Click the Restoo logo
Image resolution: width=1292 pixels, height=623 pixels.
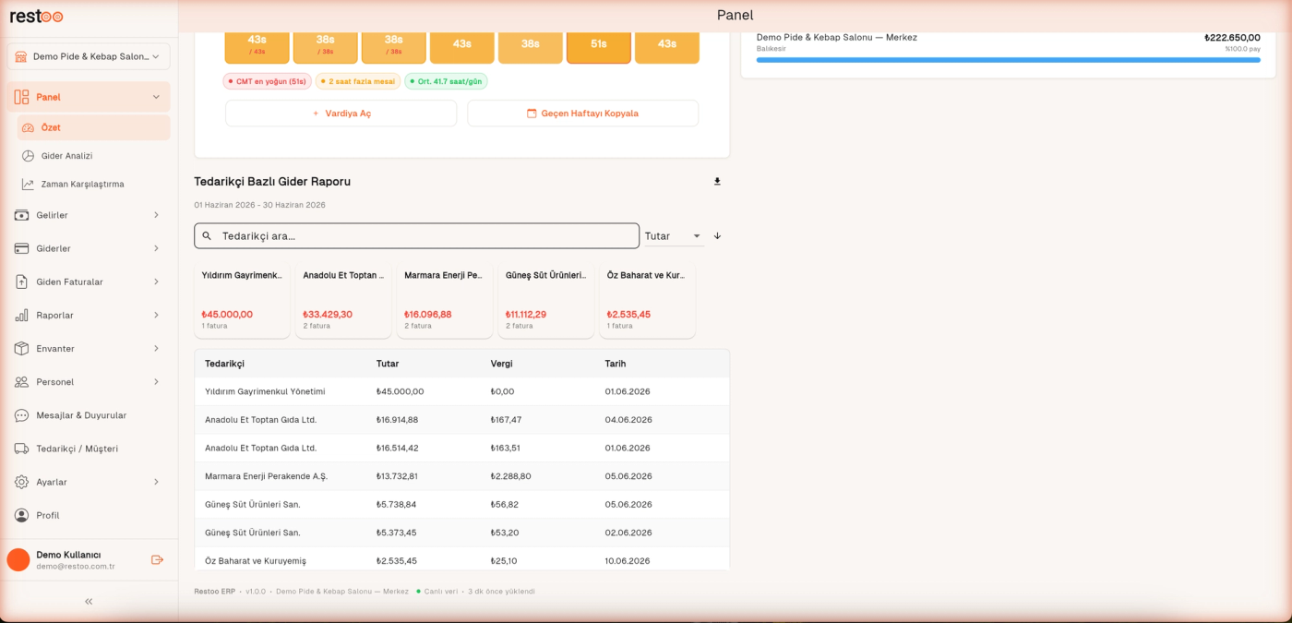point(36,16)
